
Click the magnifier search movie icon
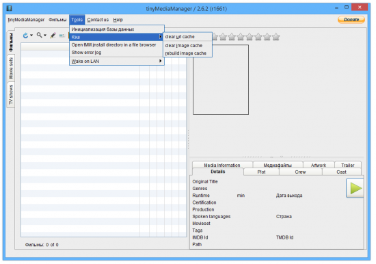point(39,36)
